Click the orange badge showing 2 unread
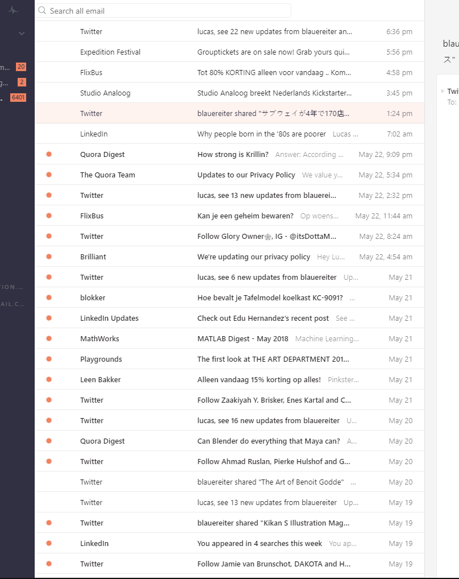The width and height of the screenshot is (459, 579). [22, 81]
